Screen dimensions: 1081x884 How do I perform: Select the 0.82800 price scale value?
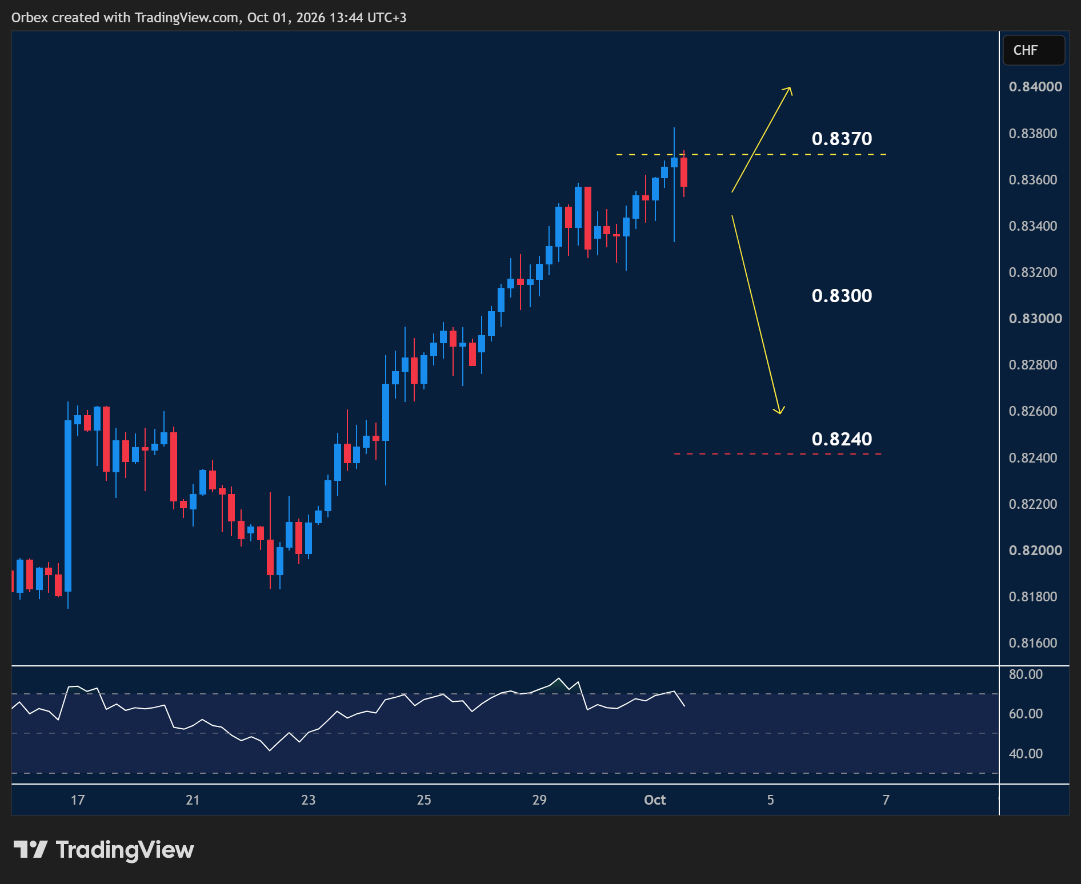pyautogui.click(x=1033, y=365)
